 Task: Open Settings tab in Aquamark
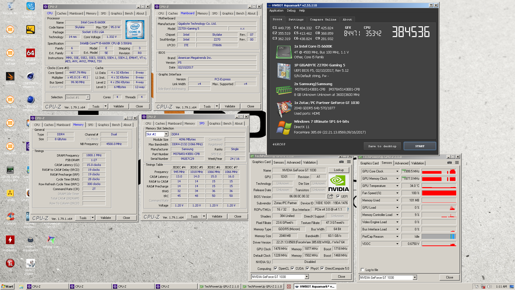(296, 20)
